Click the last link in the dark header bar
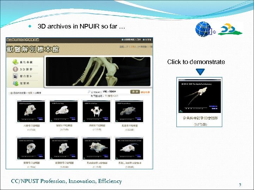 [147, 39]
